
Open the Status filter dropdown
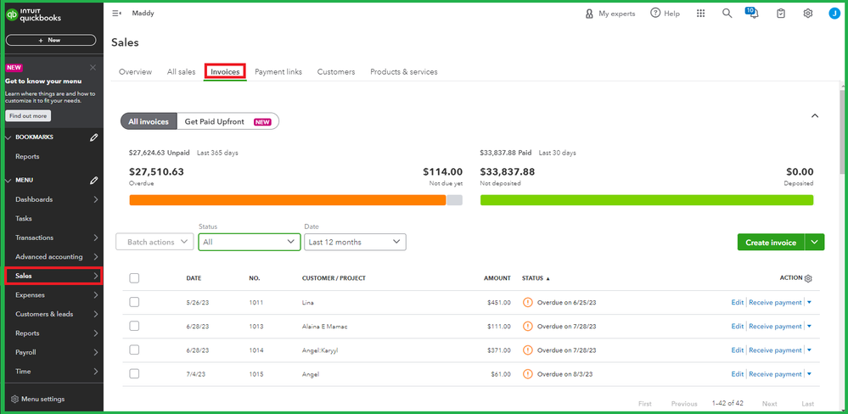click(x=250, y=242)
